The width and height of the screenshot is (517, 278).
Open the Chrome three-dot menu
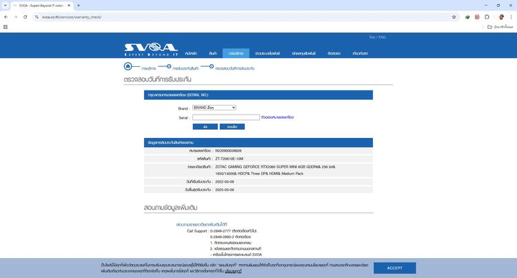click(x=511, y=17)
